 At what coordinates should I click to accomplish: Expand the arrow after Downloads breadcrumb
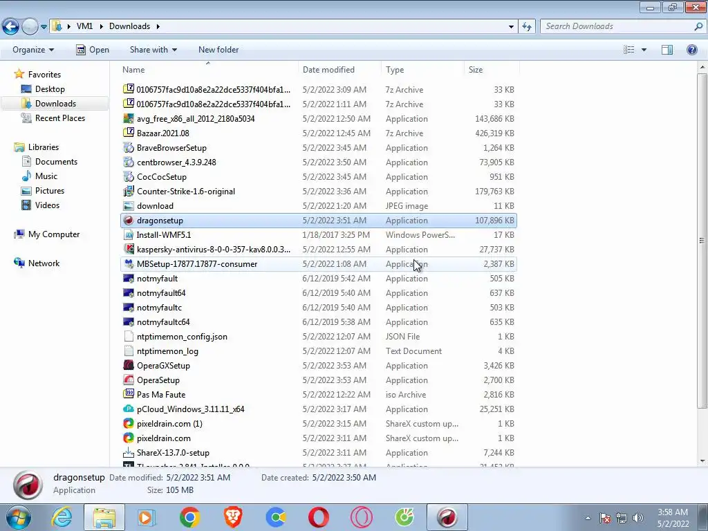158,26
